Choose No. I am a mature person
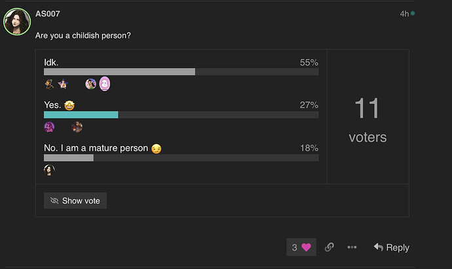 pos(96,148)
